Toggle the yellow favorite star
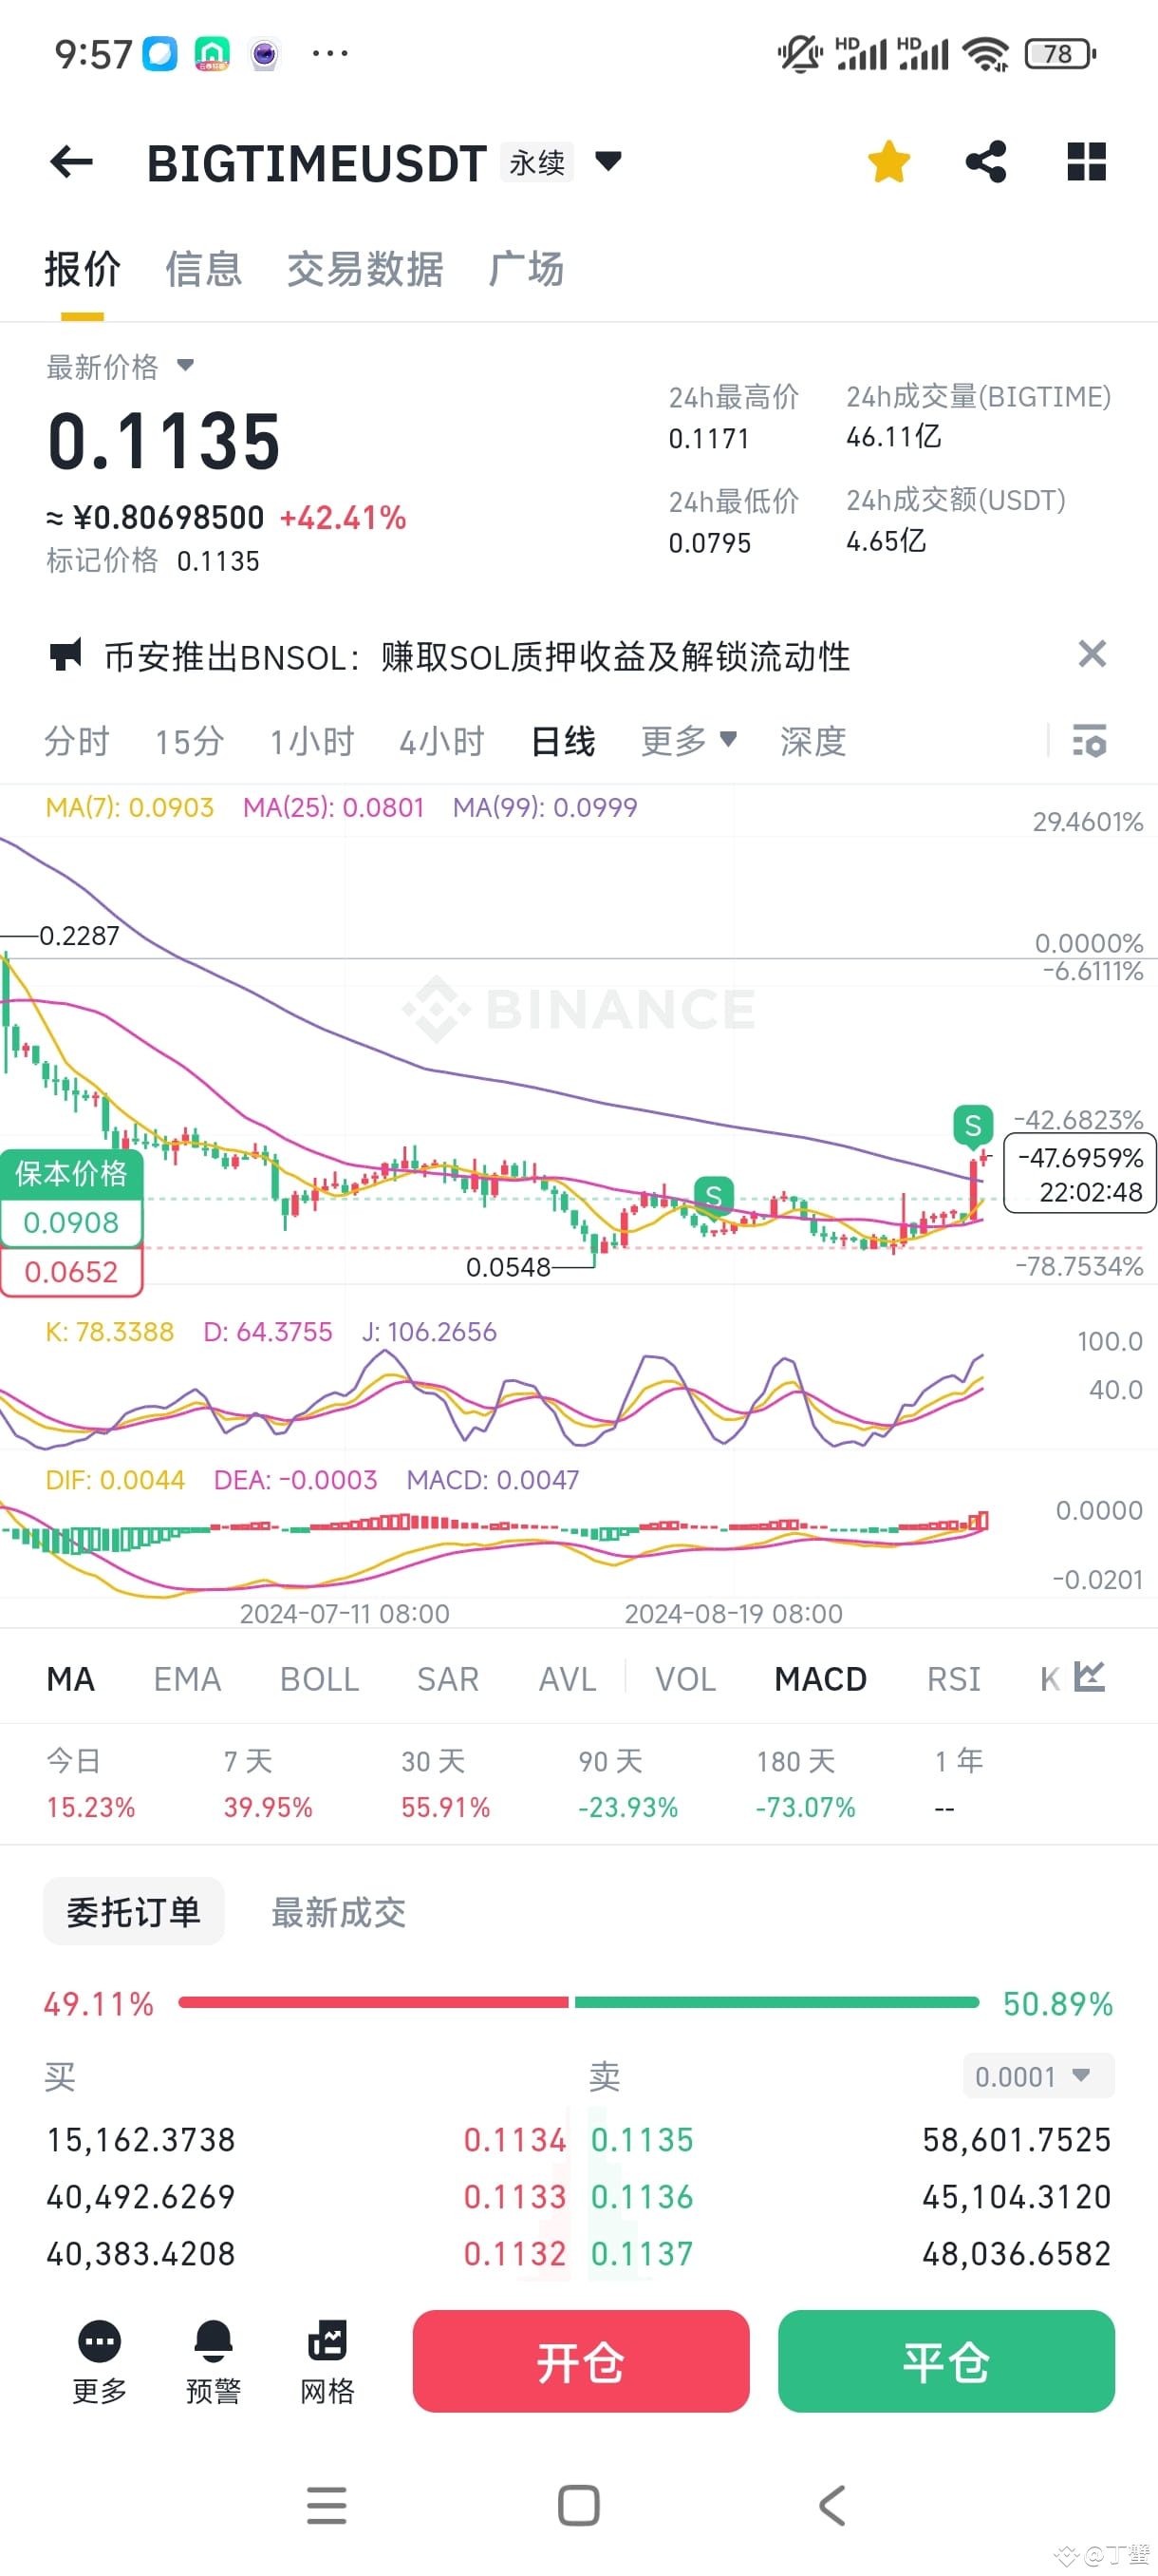The width and height of the screenshot is (1158, 2576). coord(888,162)
